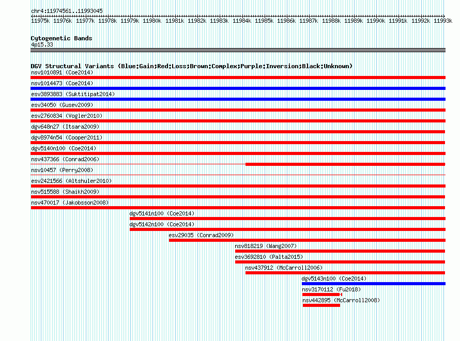
Task: Select thick red segment of nsv437366
Action: click(x=345, y=164)
